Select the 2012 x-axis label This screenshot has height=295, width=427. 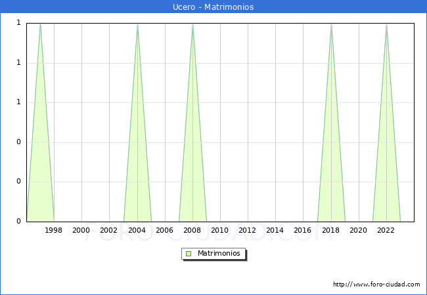[x=248, y=230]
